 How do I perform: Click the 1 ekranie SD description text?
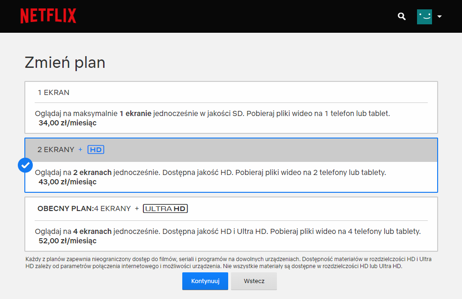pos(212,114)
